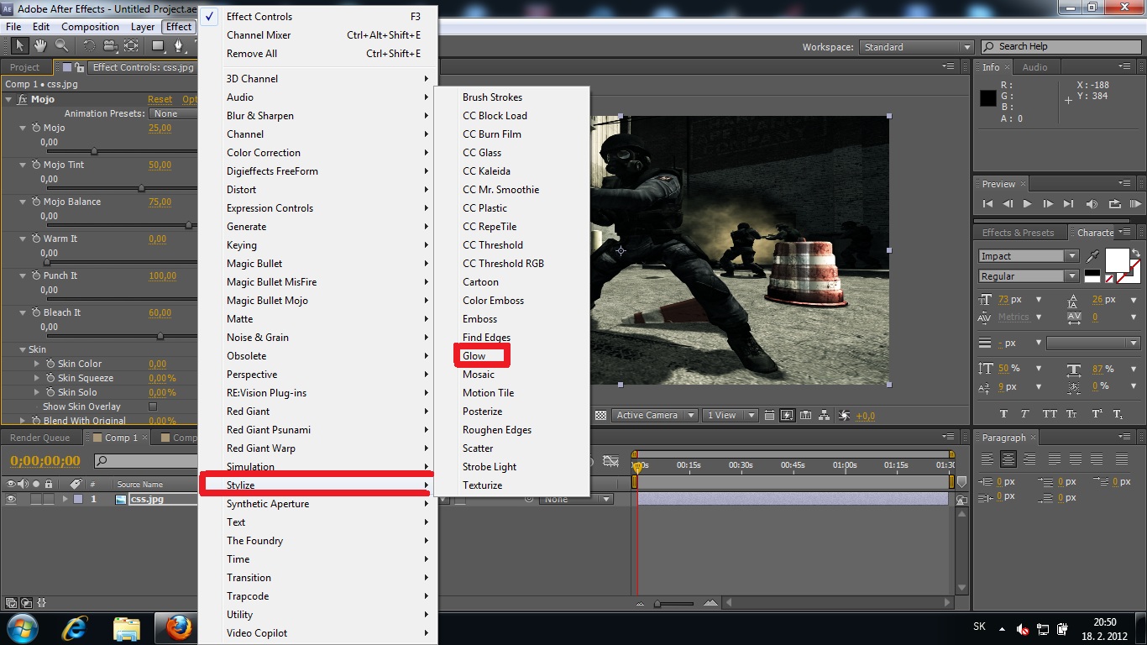Open the Workspace Standard dropdown

[x=917, y=47]
